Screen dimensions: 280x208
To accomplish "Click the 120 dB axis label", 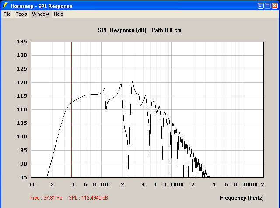I will coord(22,82).
